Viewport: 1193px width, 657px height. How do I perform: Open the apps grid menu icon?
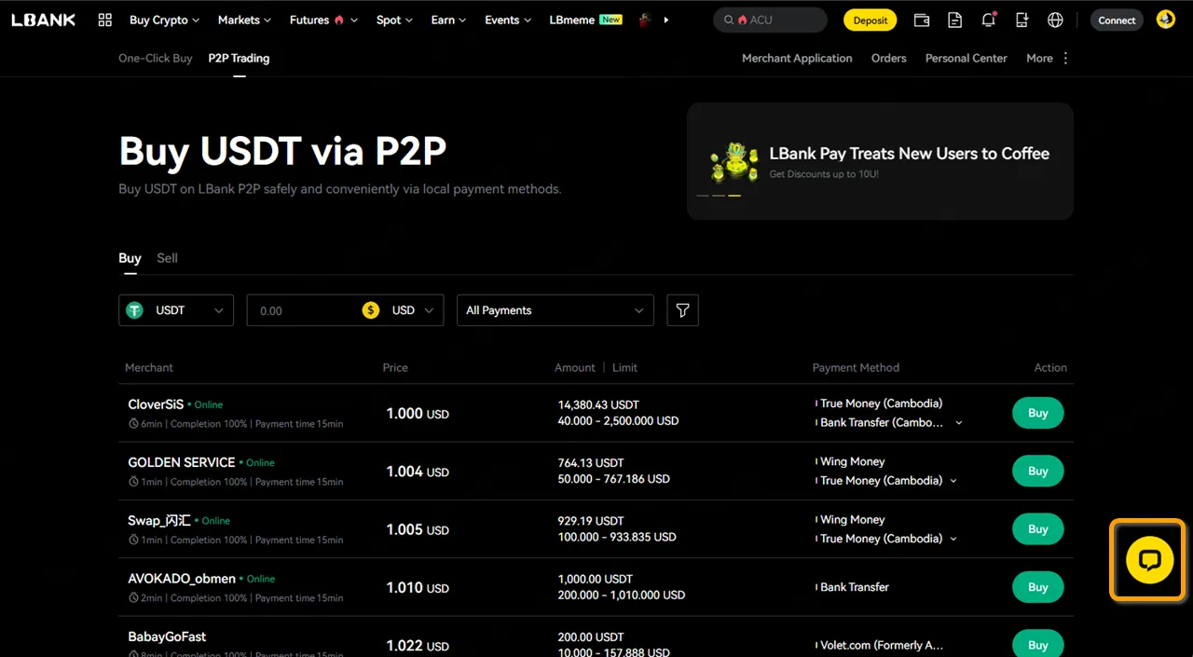pyautogui.click(x=104, y=20)
